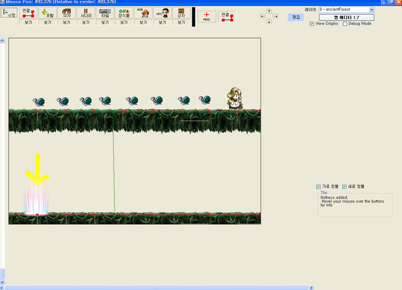Move map view left with the left arrow

[262, 16]
